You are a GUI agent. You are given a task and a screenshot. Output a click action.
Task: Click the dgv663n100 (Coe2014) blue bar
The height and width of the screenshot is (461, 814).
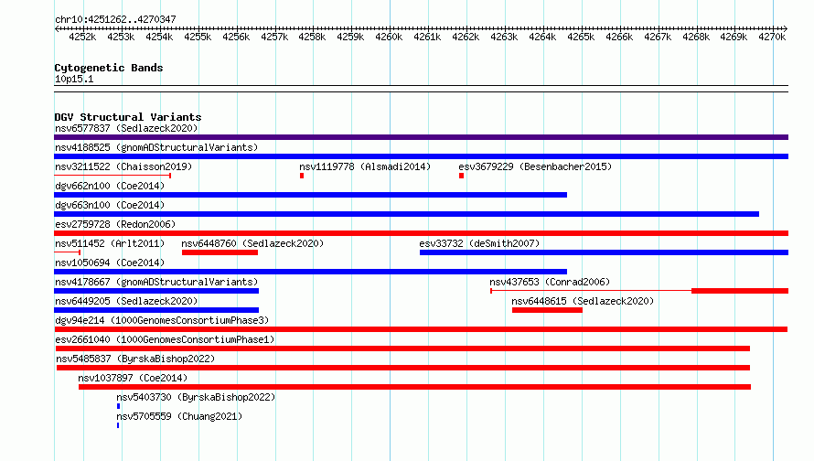[x=406, y=214]
